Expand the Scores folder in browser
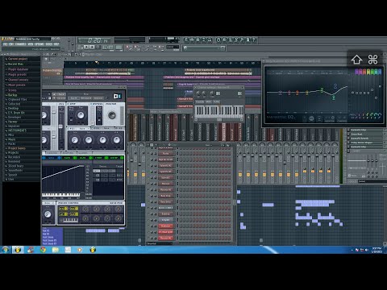The height and width of the screenshot is (290, 387). coord(12,90)
